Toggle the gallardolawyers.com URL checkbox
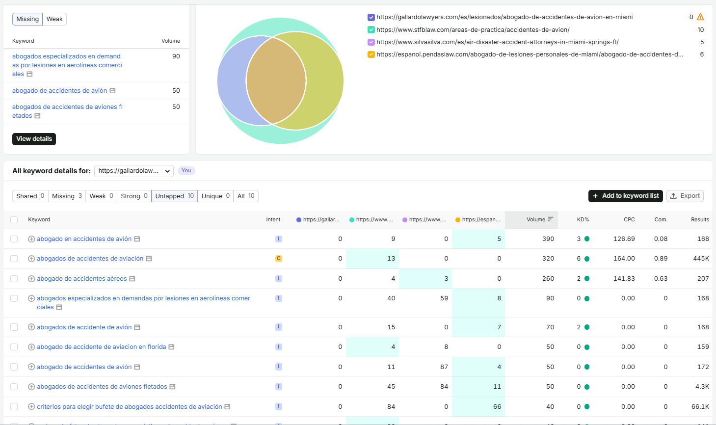The image size is (716, 425). (371, 17)
